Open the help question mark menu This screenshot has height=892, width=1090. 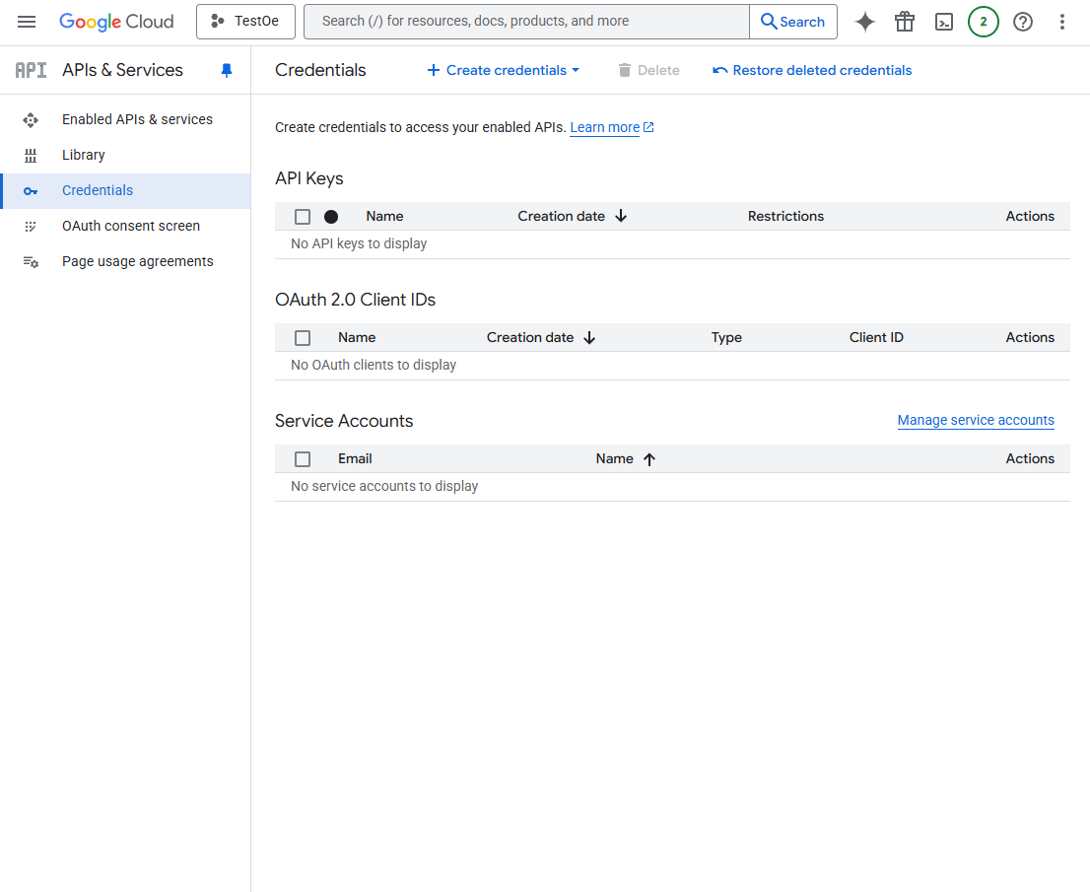[x=1023, y=23]
